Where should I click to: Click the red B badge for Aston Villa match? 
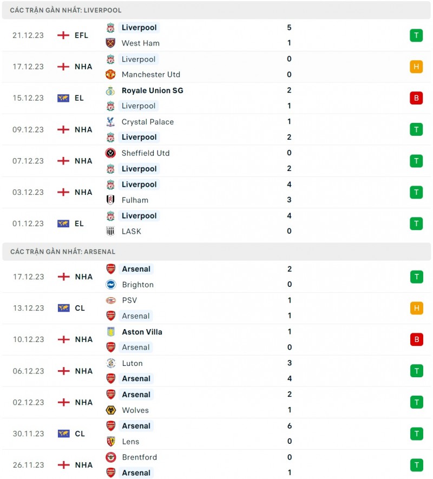pos(416,339)
